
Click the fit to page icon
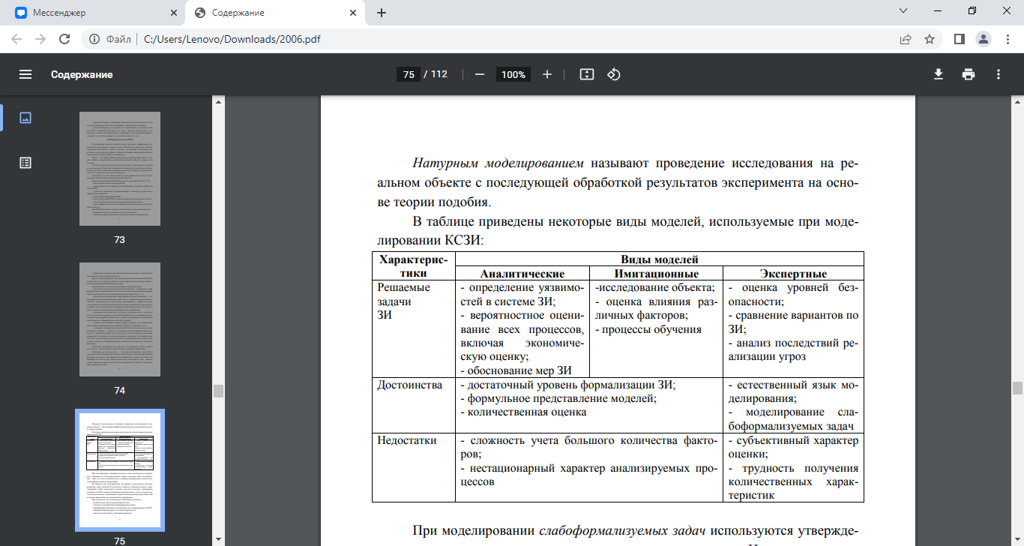click(x=587, y=74)
